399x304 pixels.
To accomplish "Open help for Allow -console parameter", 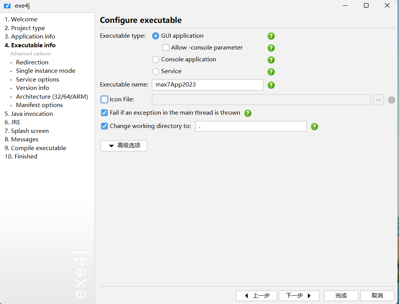I will [271, 48].
